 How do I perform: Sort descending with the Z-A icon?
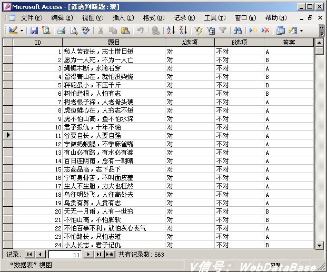(x=183, y=31)
